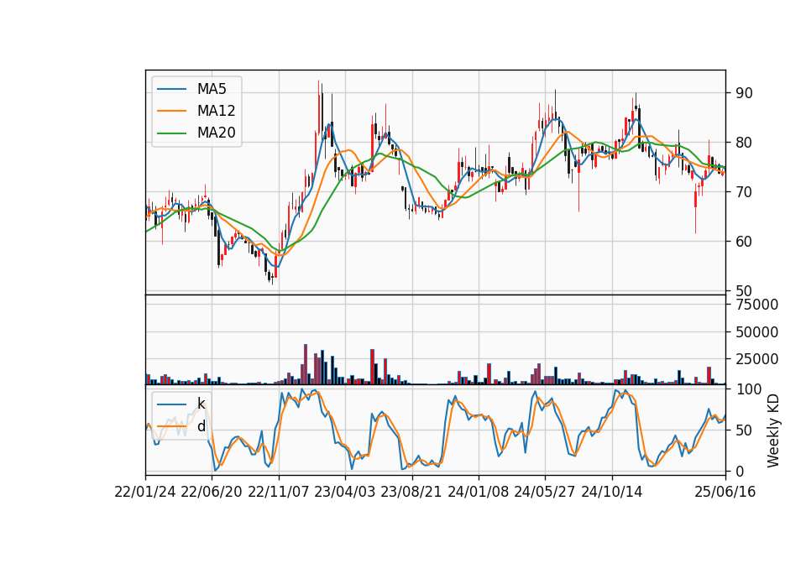Click the price axis value 60
Viewport: 806px width, 579px height.
pyautogui.click(x=745, y=242)
